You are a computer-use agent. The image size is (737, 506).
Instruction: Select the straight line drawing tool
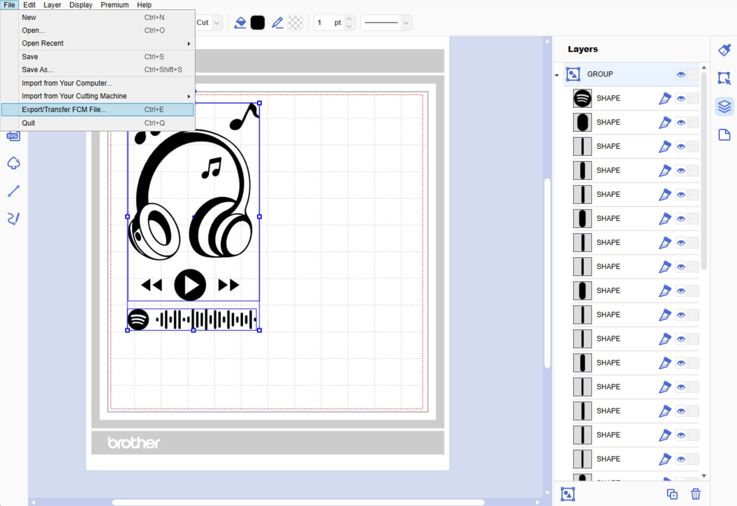click(14, 191)
